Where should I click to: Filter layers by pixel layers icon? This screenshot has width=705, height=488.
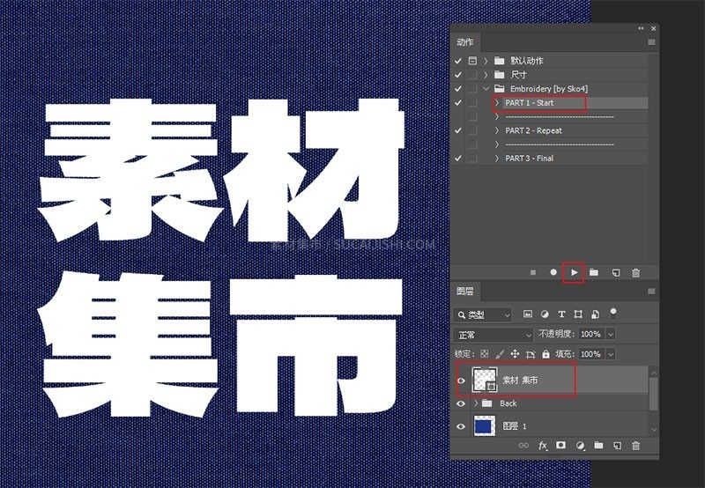point(528,314)
